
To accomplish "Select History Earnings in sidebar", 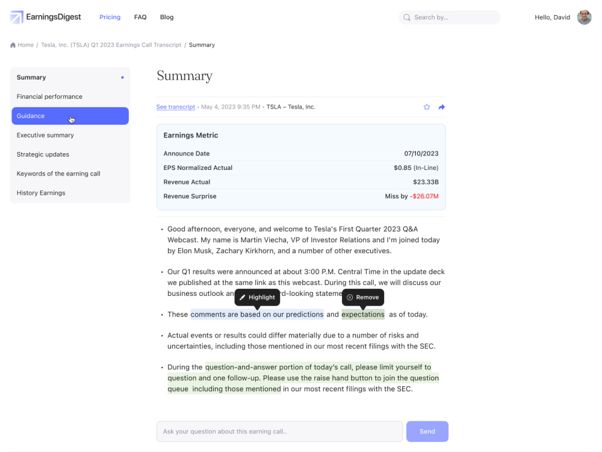I will (x=70, y=193).
